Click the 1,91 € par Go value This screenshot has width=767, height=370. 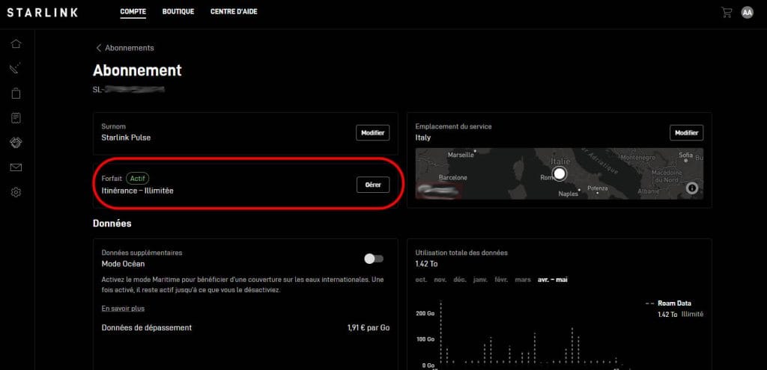[x=369, y=327]
